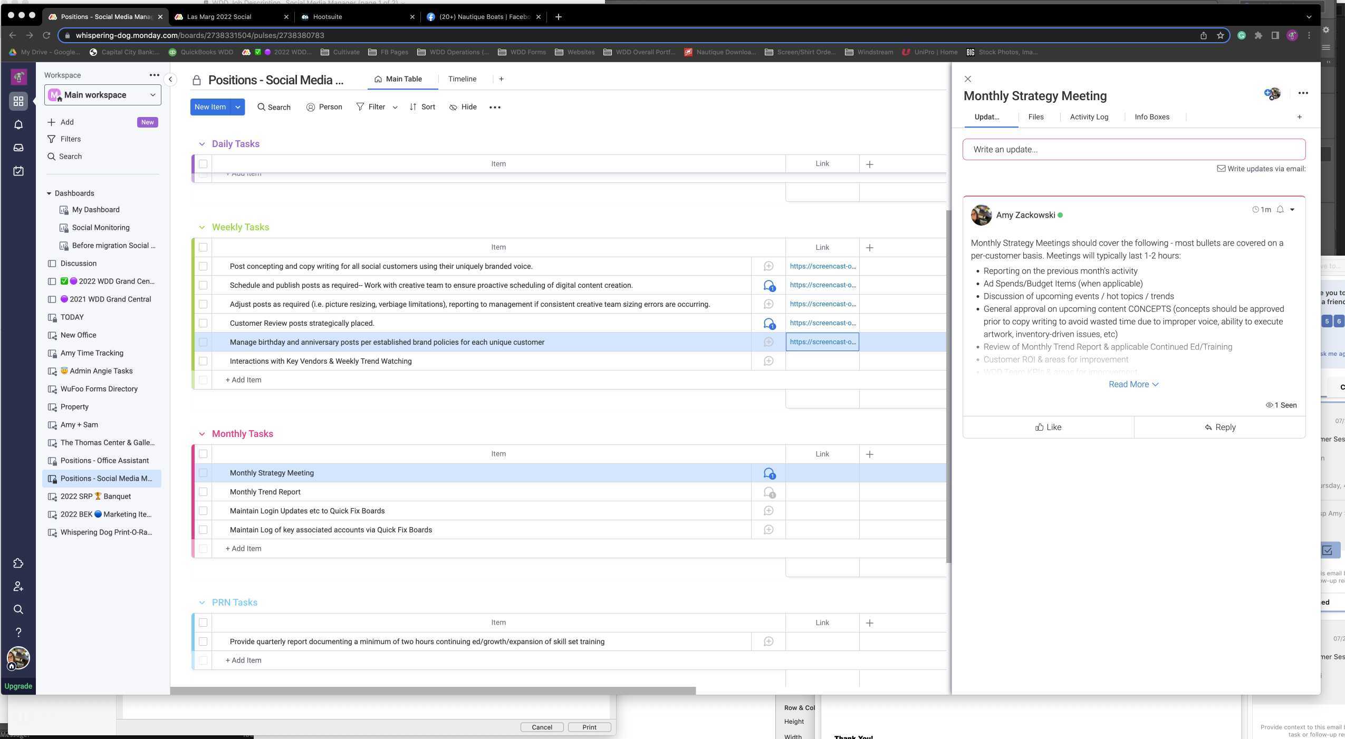Select the Customer Review posts row checkbox
1345x739 pixels.
pyautogui.click(x=203, y=323)
